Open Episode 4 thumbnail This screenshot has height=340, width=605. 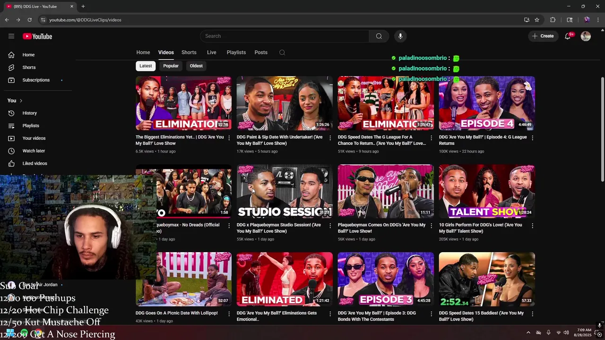coord(487,103)
